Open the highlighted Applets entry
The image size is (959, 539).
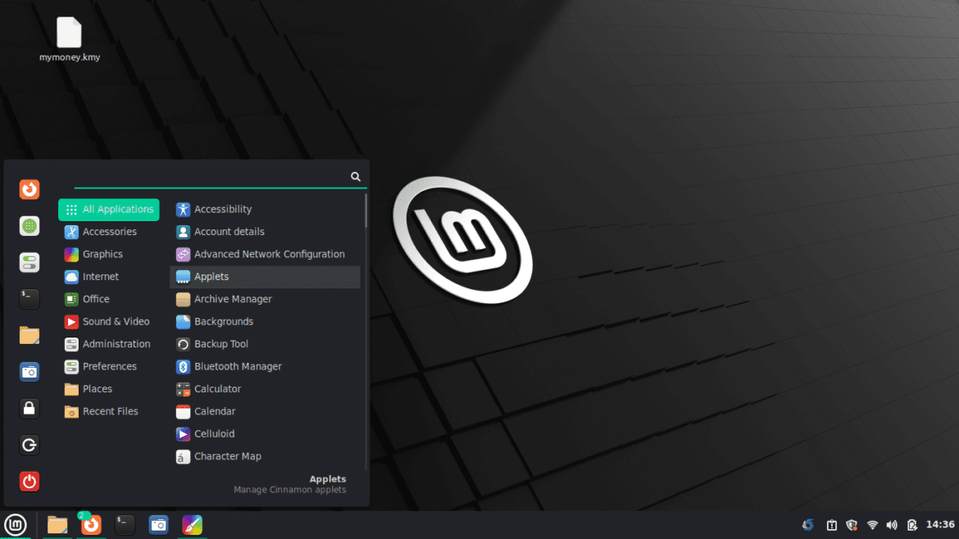[211, 276]
